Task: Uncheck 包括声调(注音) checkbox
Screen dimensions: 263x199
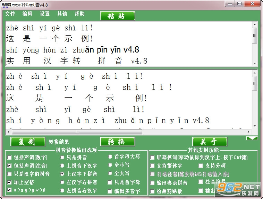Action: click(x=9, y=165)
